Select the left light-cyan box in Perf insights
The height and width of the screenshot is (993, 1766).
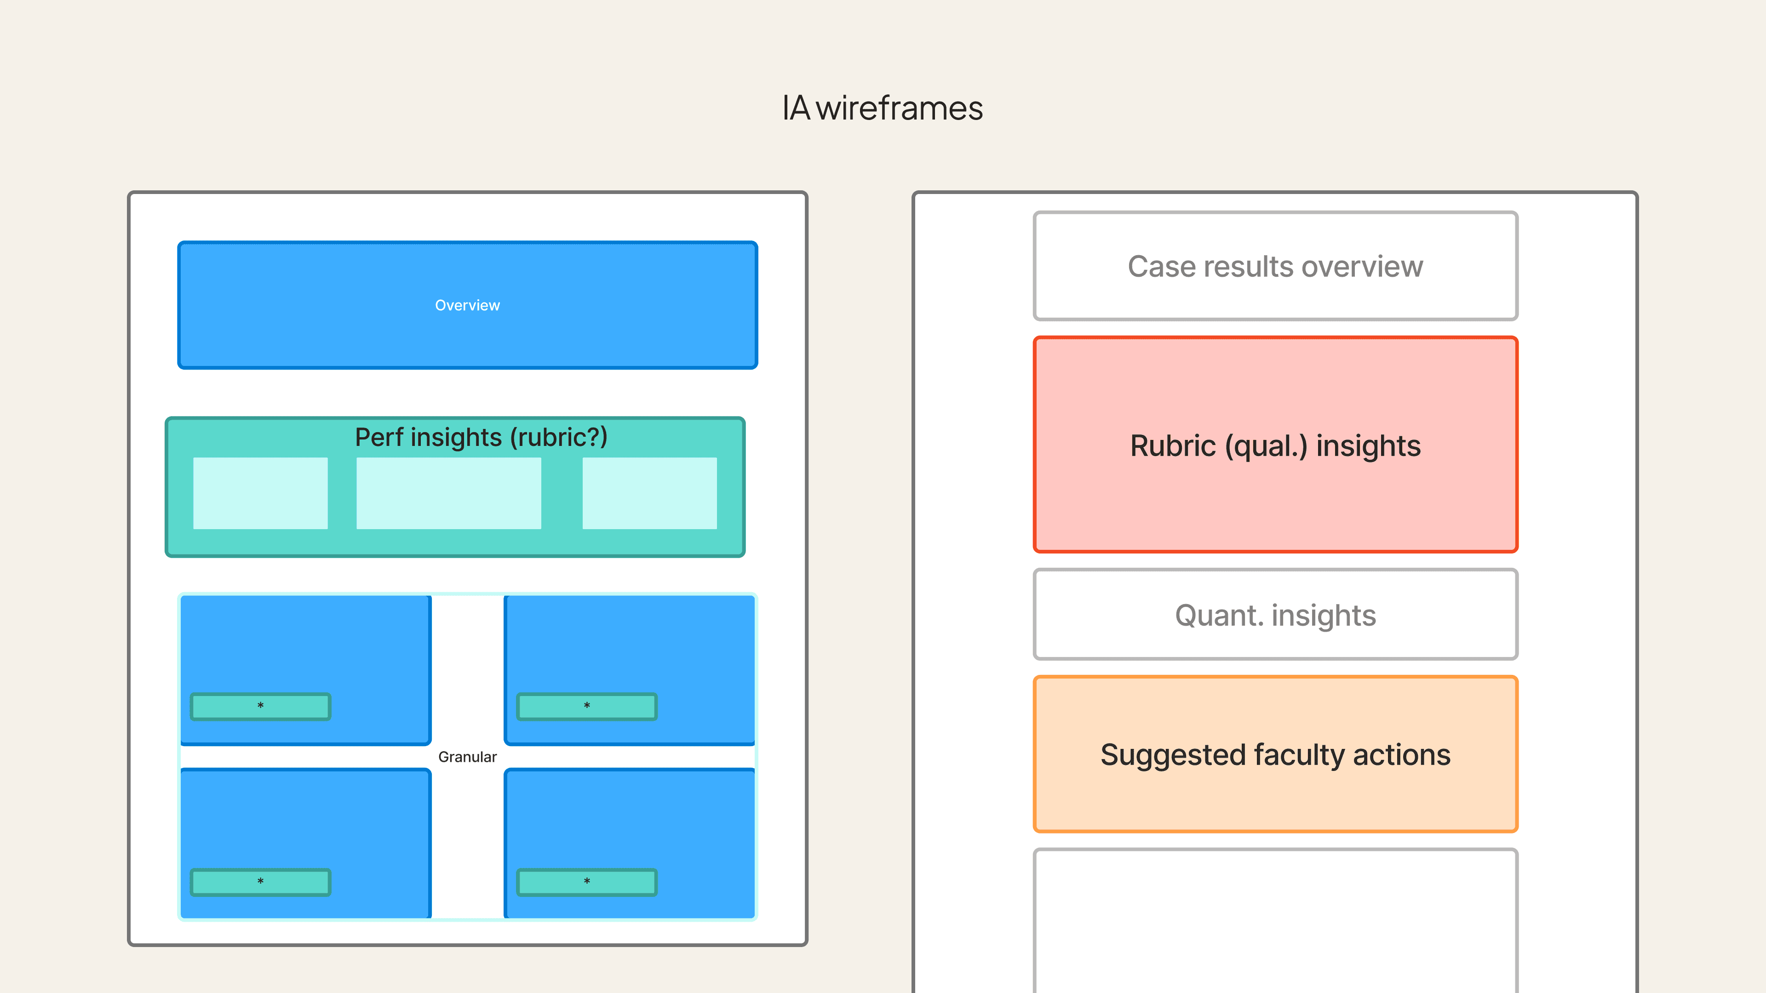click(x=260, y=493)
